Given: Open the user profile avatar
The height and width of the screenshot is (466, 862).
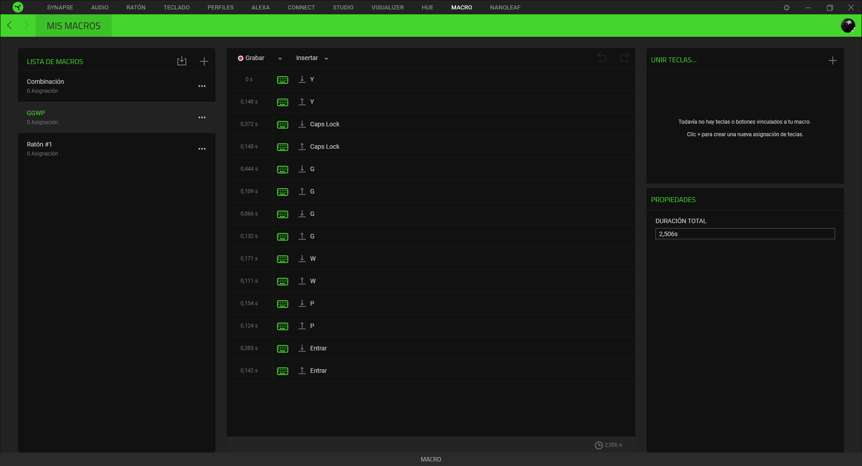Looking at the screenshot, I should pos(848,26).
